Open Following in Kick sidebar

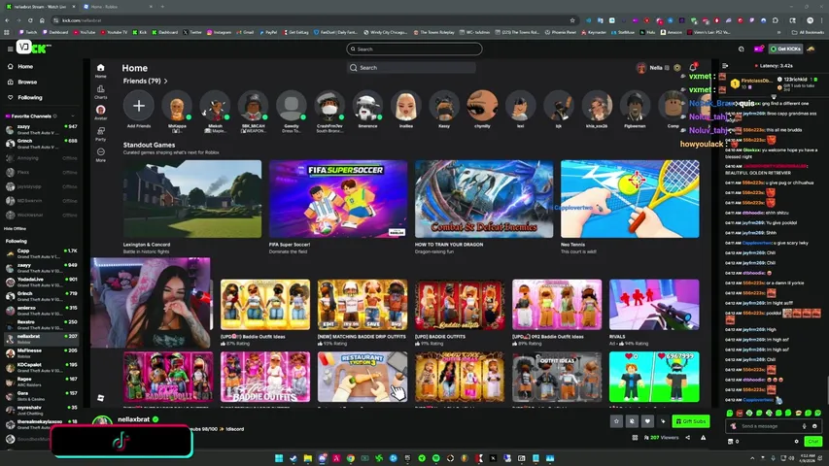point(25,97)
